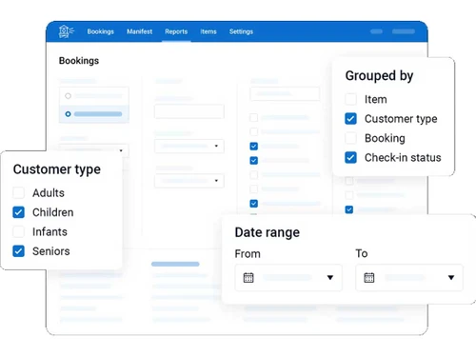This screenshot has width=476, height=357.
Task: Switch to the Reports tab
Action: tap(176, 31)
